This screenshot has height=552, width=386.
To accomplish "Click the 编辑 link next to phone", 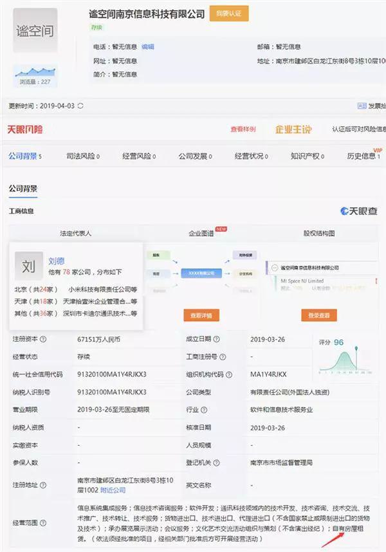I will click(148, 47).
